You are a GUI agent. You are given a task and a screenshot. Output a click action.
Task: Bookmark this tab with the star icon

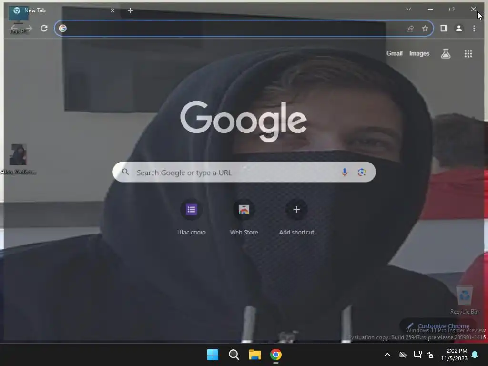(425, 29)
